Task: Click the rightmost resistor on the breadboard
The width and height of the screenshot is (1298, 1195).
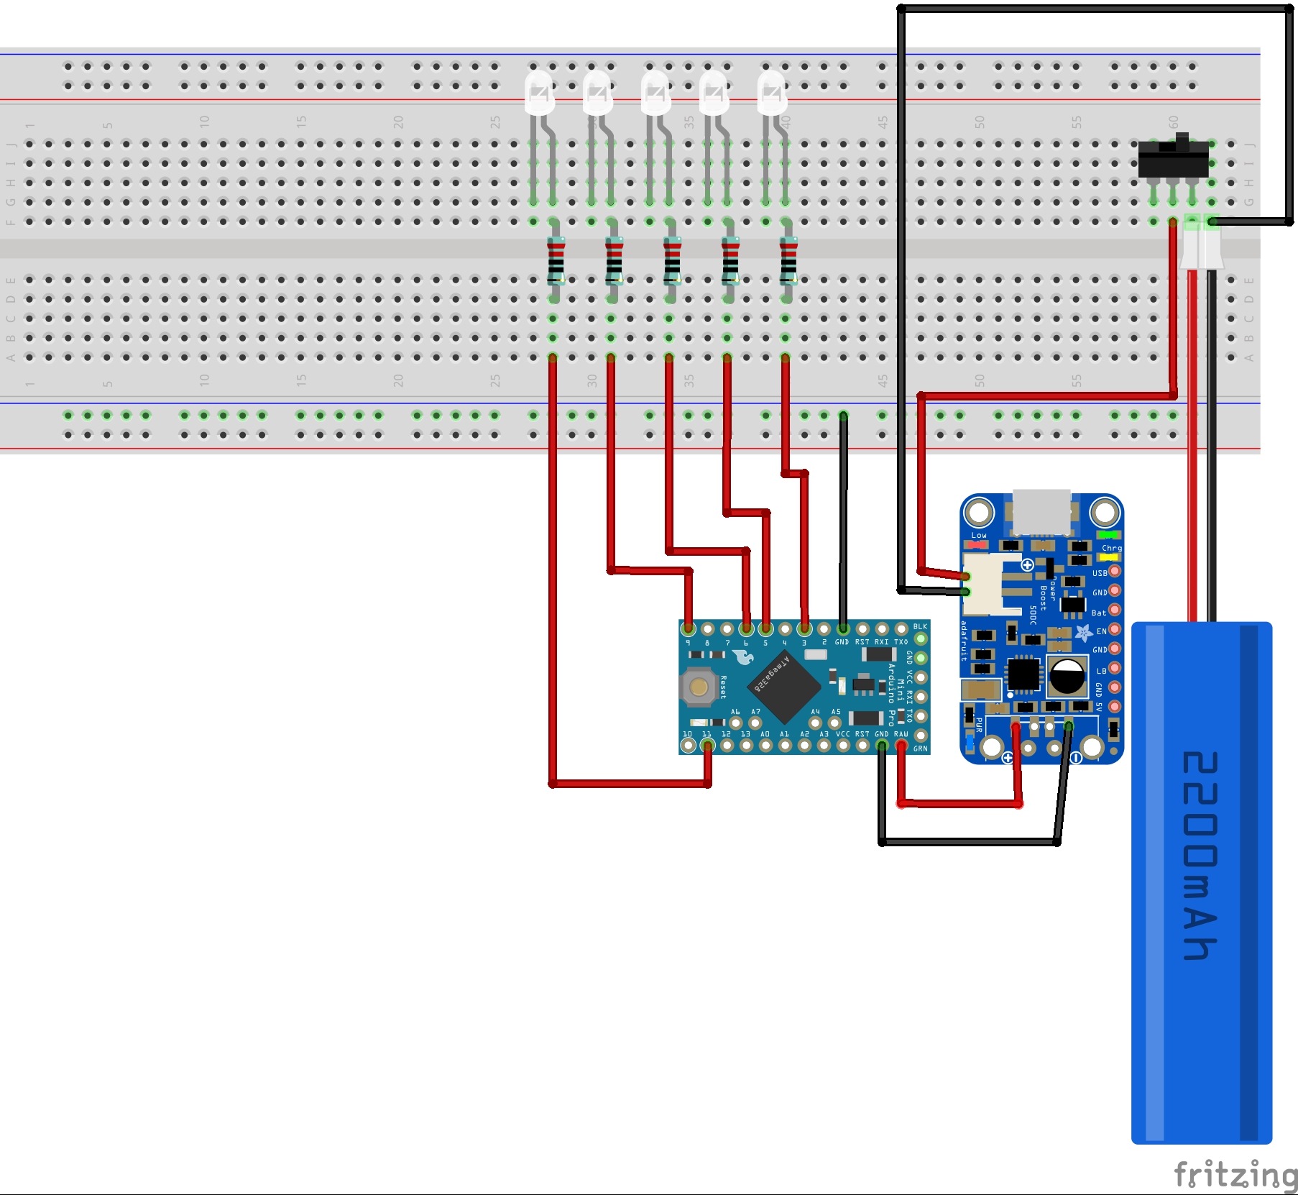Action: [x=788, y=261]
